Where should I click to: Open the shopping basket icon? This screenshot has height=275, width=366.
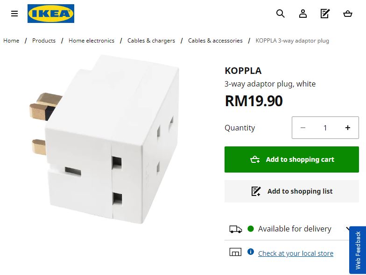click(x=348, y=14)
